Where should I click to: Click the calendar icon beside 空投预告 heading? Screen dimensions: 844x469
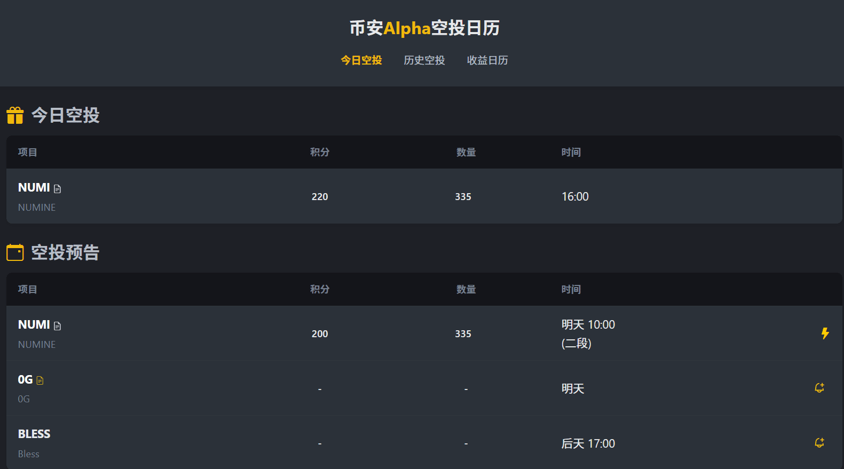(15, 252)
